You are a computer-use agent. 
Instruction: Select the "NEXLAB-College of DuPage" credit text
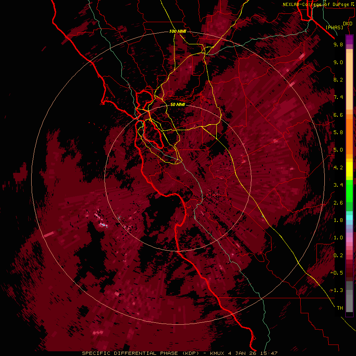316,4
